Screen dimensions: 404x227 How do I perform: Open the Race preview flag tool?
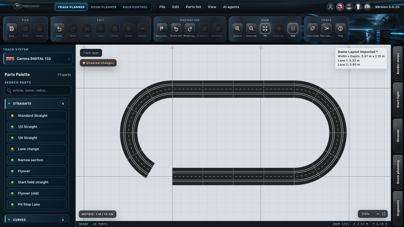162,29
